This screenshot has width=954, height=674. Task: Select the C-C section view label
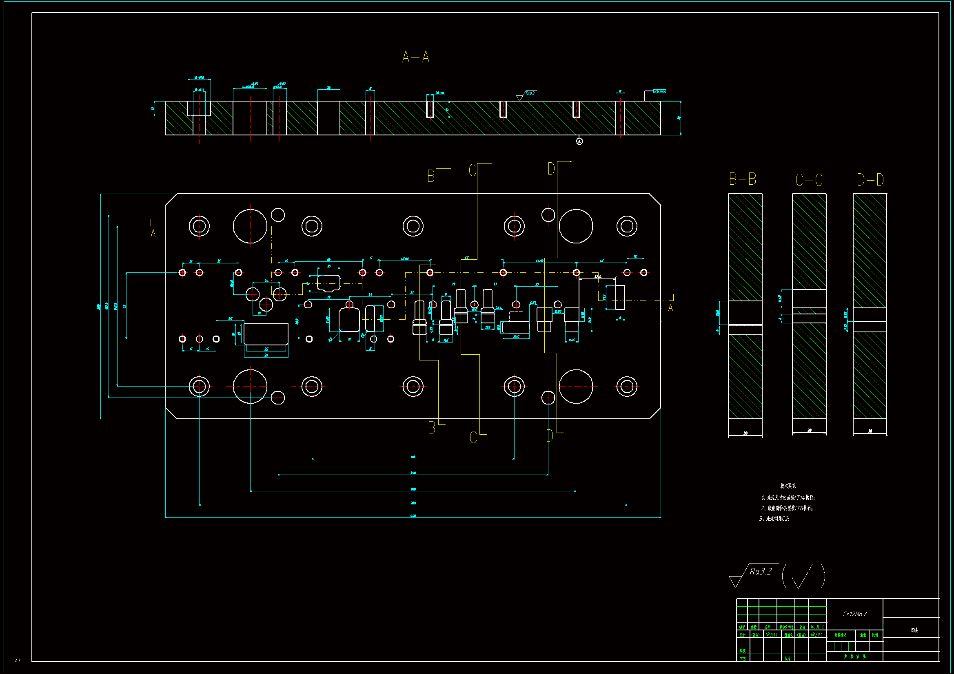[x=809, y=180]
